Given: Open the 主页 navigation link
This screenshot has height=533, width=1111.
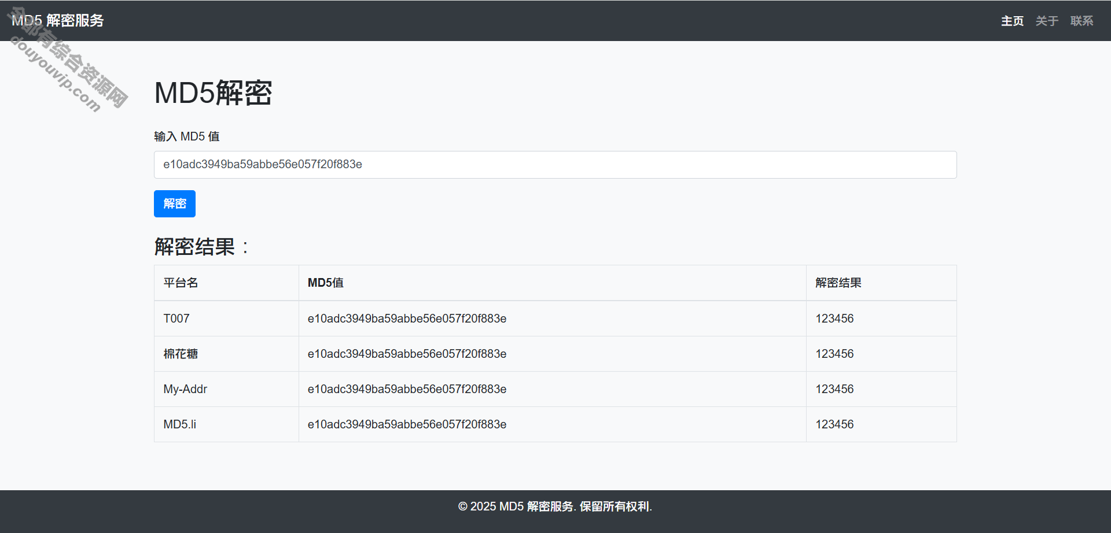Looking at the screenshot, I should (1012, 21).
